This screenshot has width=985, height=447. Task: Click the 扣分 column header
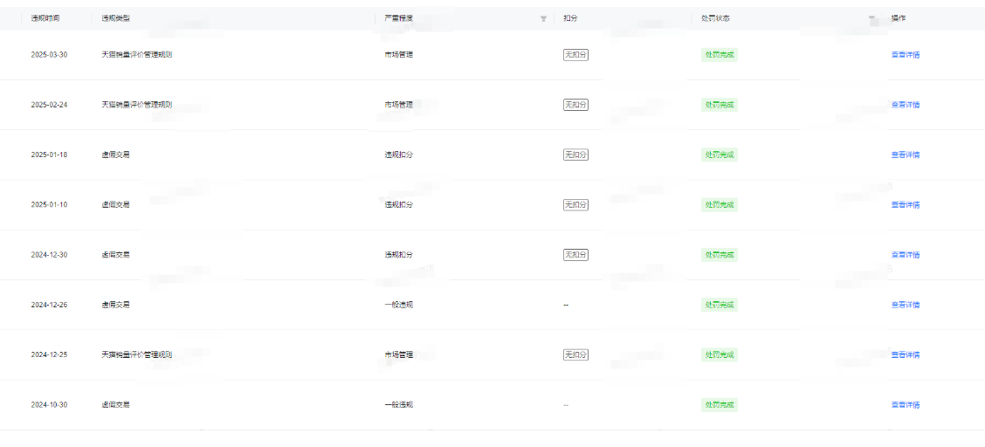[569, 18]
